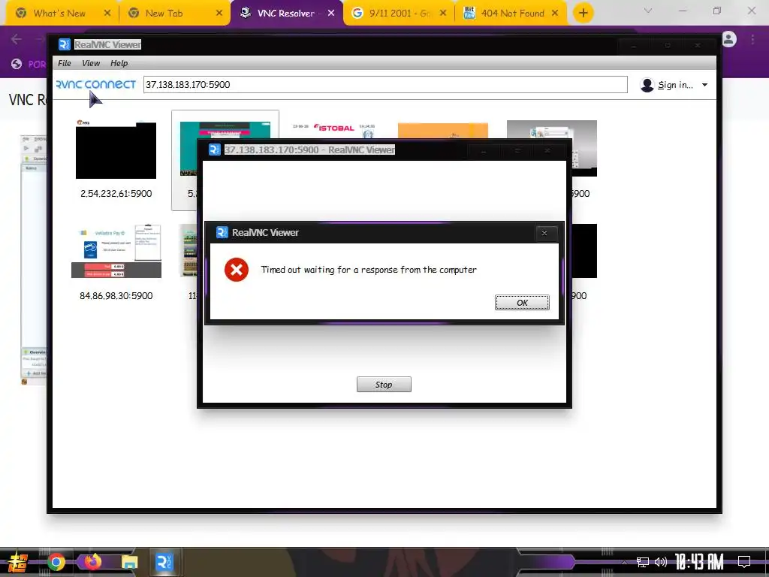Close the 404 Not Found tab
This screenshot has height=577, width=769.
click(555, 14)
